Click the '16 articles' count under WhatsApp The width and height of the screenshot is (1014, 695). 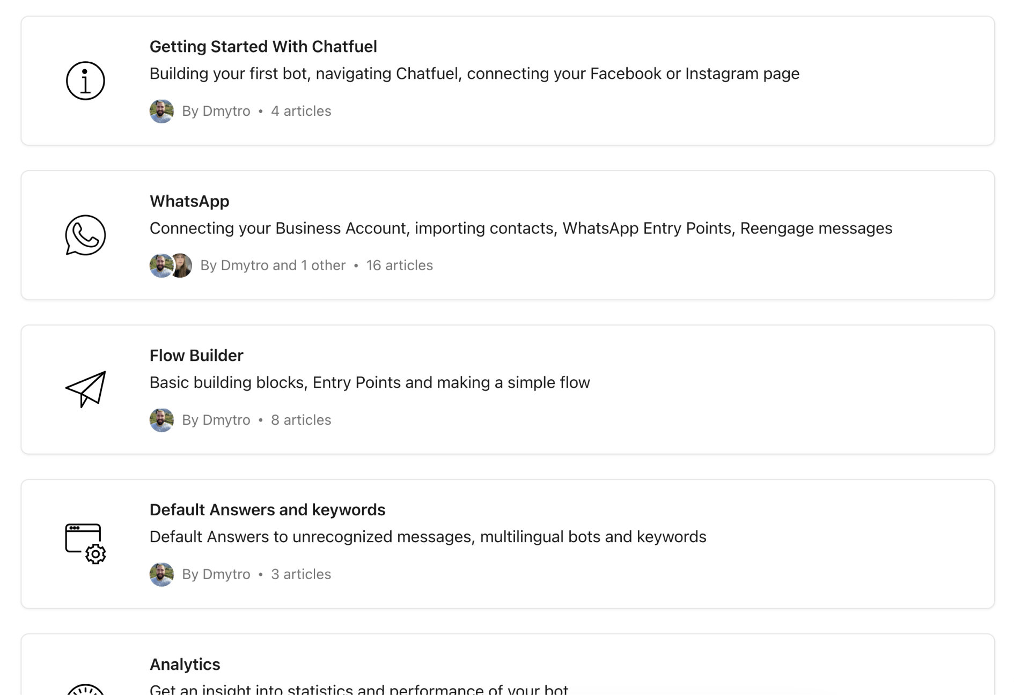click(399, 265)
